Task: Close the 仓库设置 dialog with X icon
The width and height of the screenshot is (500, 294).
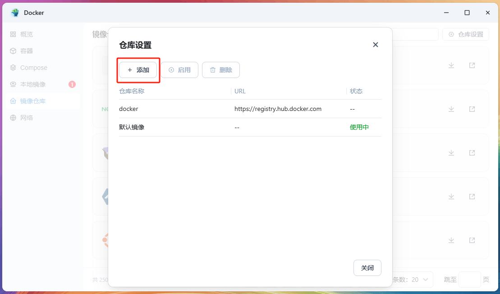Action: point(376,45)
